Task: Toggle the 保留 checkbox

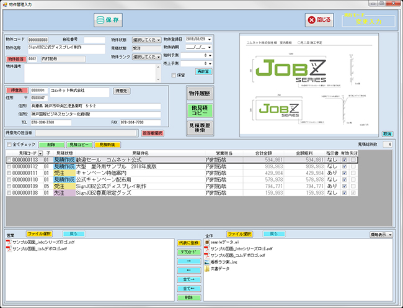Action: pos(174,75)
